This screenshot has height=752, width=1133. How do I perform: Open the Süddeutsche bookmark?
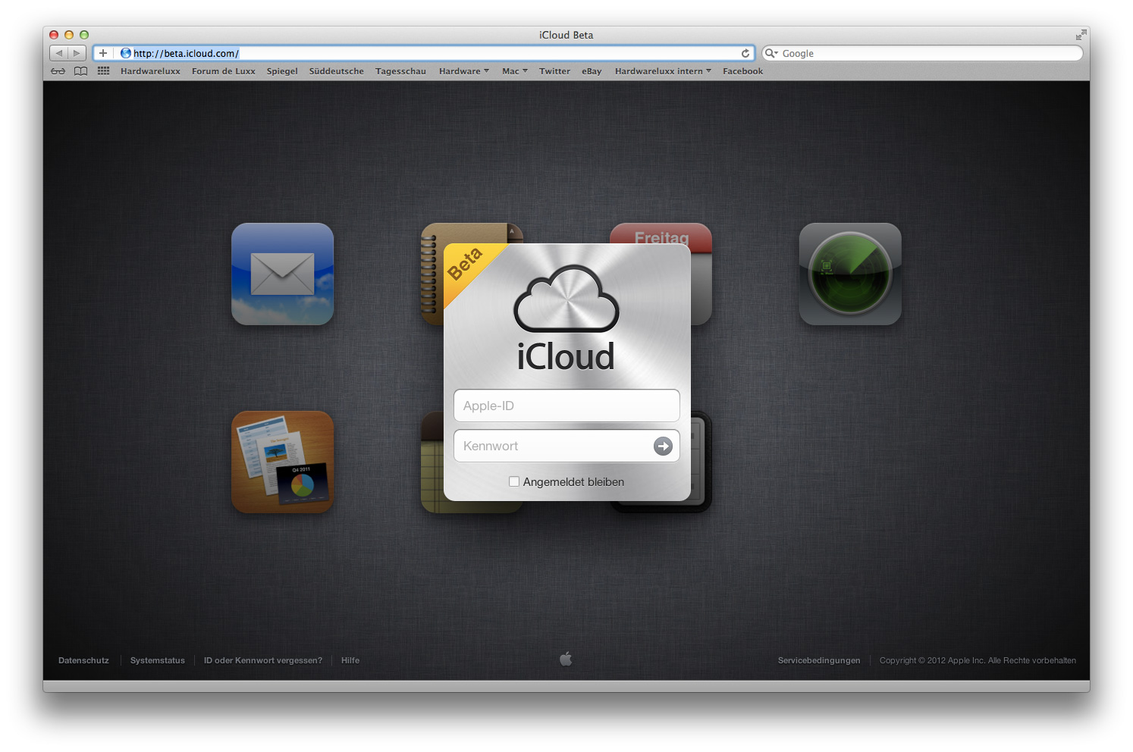337,71
